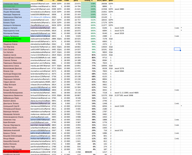This screenshot has height=155, width=192.
Task: Select the name Савела Юлія
Action: 16,20
